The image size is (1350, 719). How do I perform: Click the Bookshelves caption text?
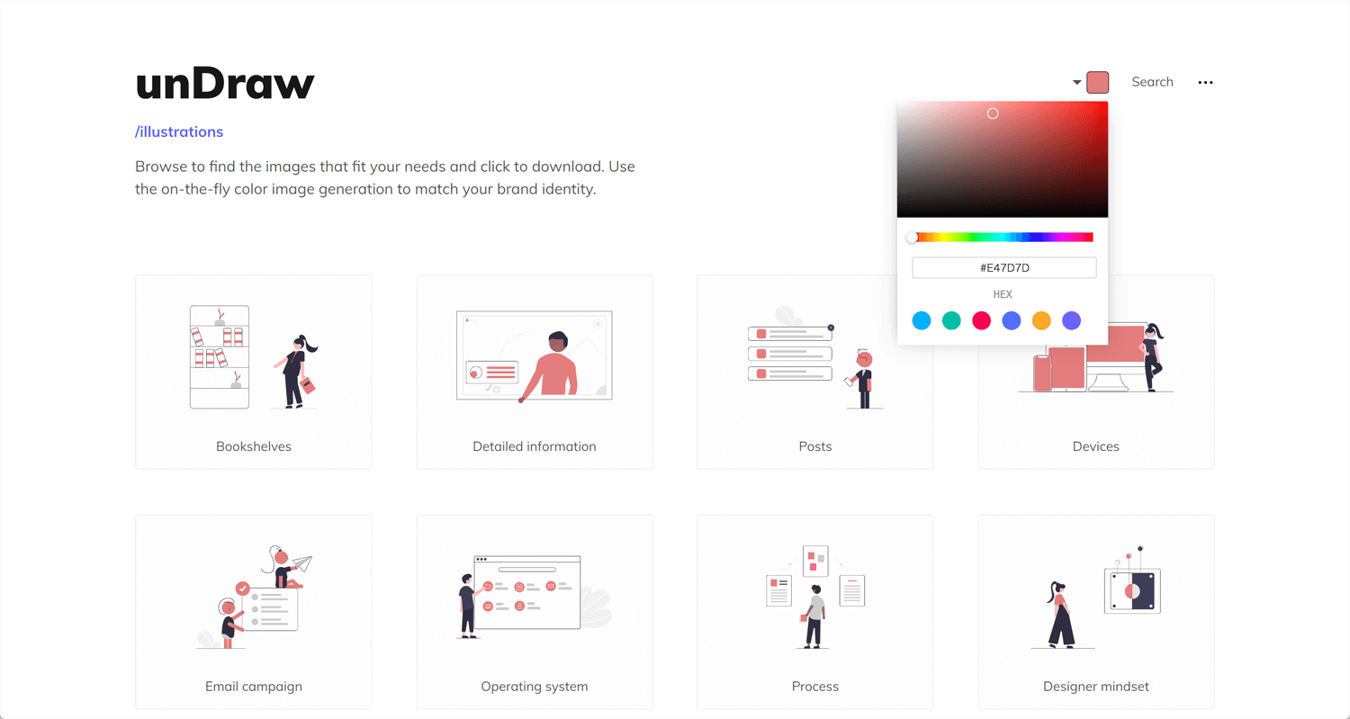pyautogui.click(x=254, y=446)
